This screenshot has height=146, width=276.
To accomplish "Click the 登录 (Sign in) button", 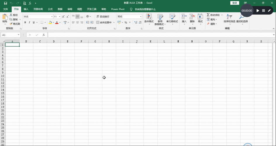I will (235, 3).
